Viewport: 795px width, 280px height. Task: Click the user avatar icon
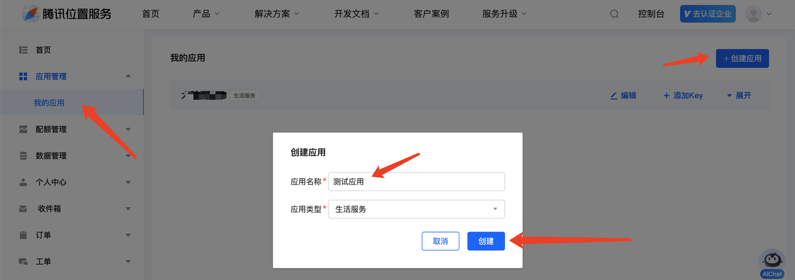(x=754, y=14)
